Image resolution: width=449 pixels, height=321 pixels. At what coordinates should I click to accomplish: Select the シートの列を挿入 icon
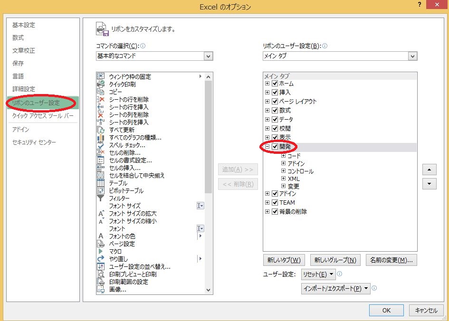pos(101,122)
